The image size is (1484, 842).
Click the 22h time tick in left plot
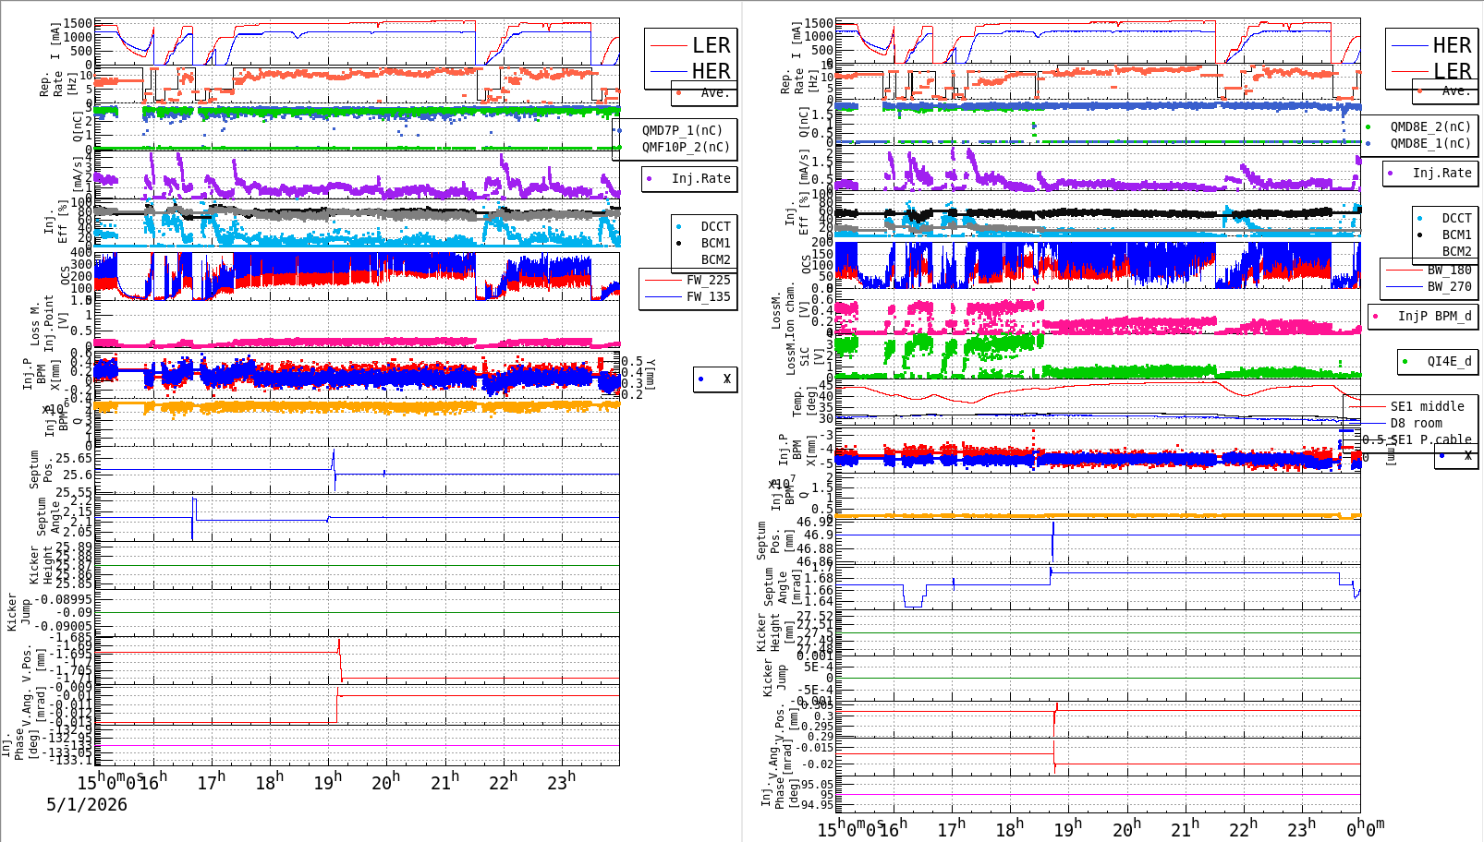point(503,782)
